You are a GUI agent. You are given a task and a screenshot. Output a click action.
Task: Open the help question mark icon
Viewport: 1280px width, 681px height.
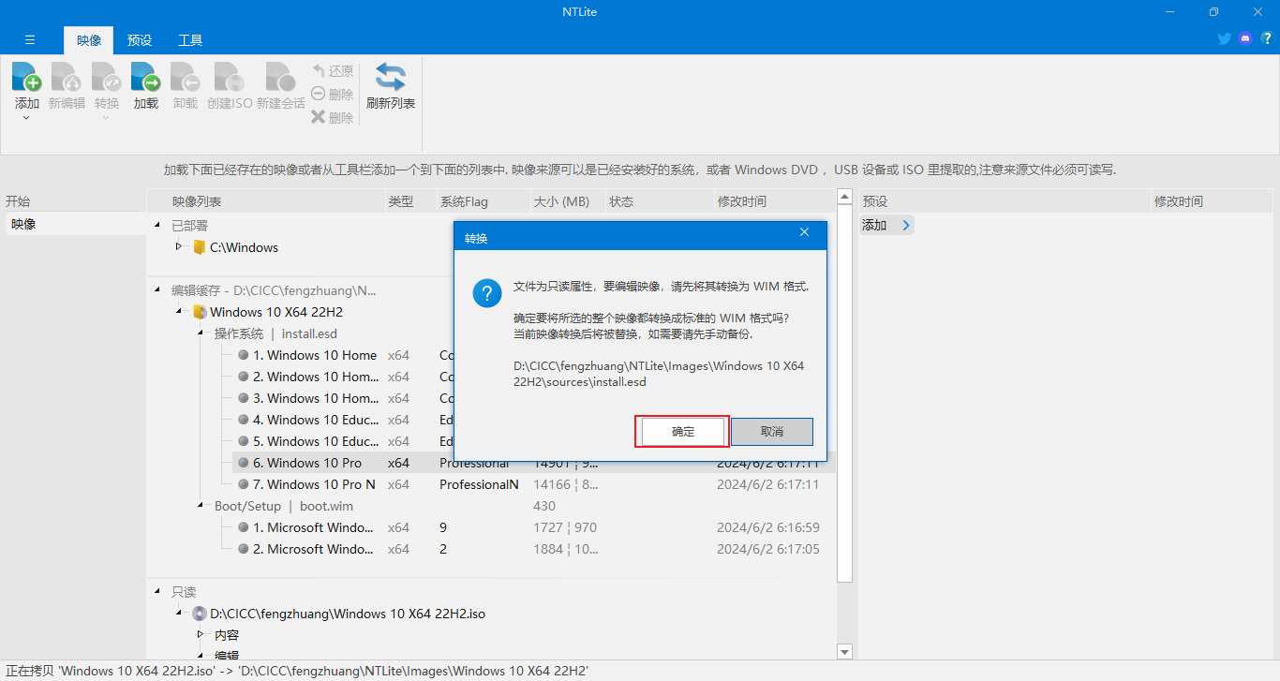coord(1267,39)
